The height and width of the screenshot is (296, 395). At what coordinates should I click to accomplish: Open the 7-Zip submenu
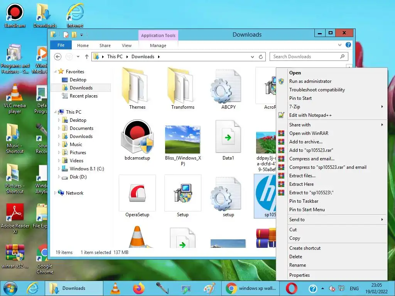point(331,107)
